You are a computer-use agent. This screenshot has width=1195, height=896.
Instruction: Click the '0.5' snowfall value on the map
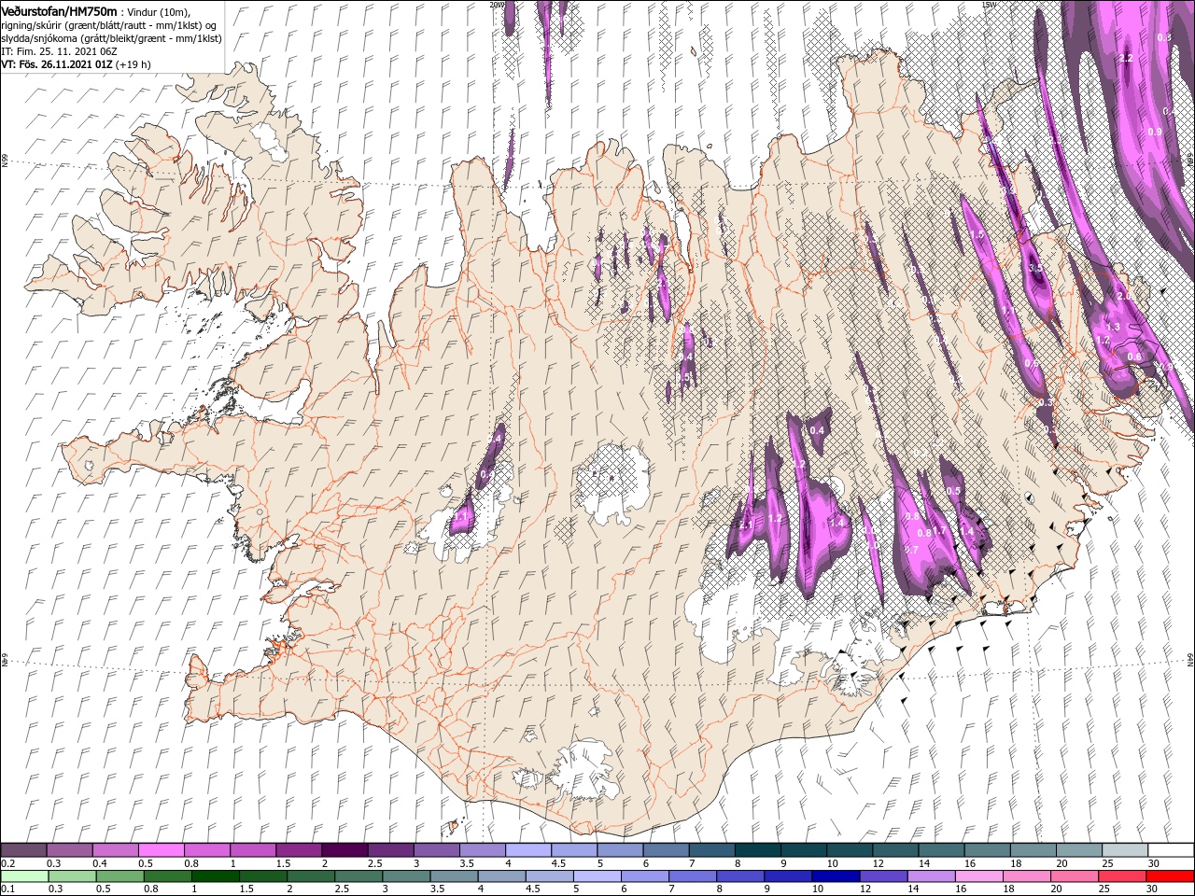pos(953,491)
